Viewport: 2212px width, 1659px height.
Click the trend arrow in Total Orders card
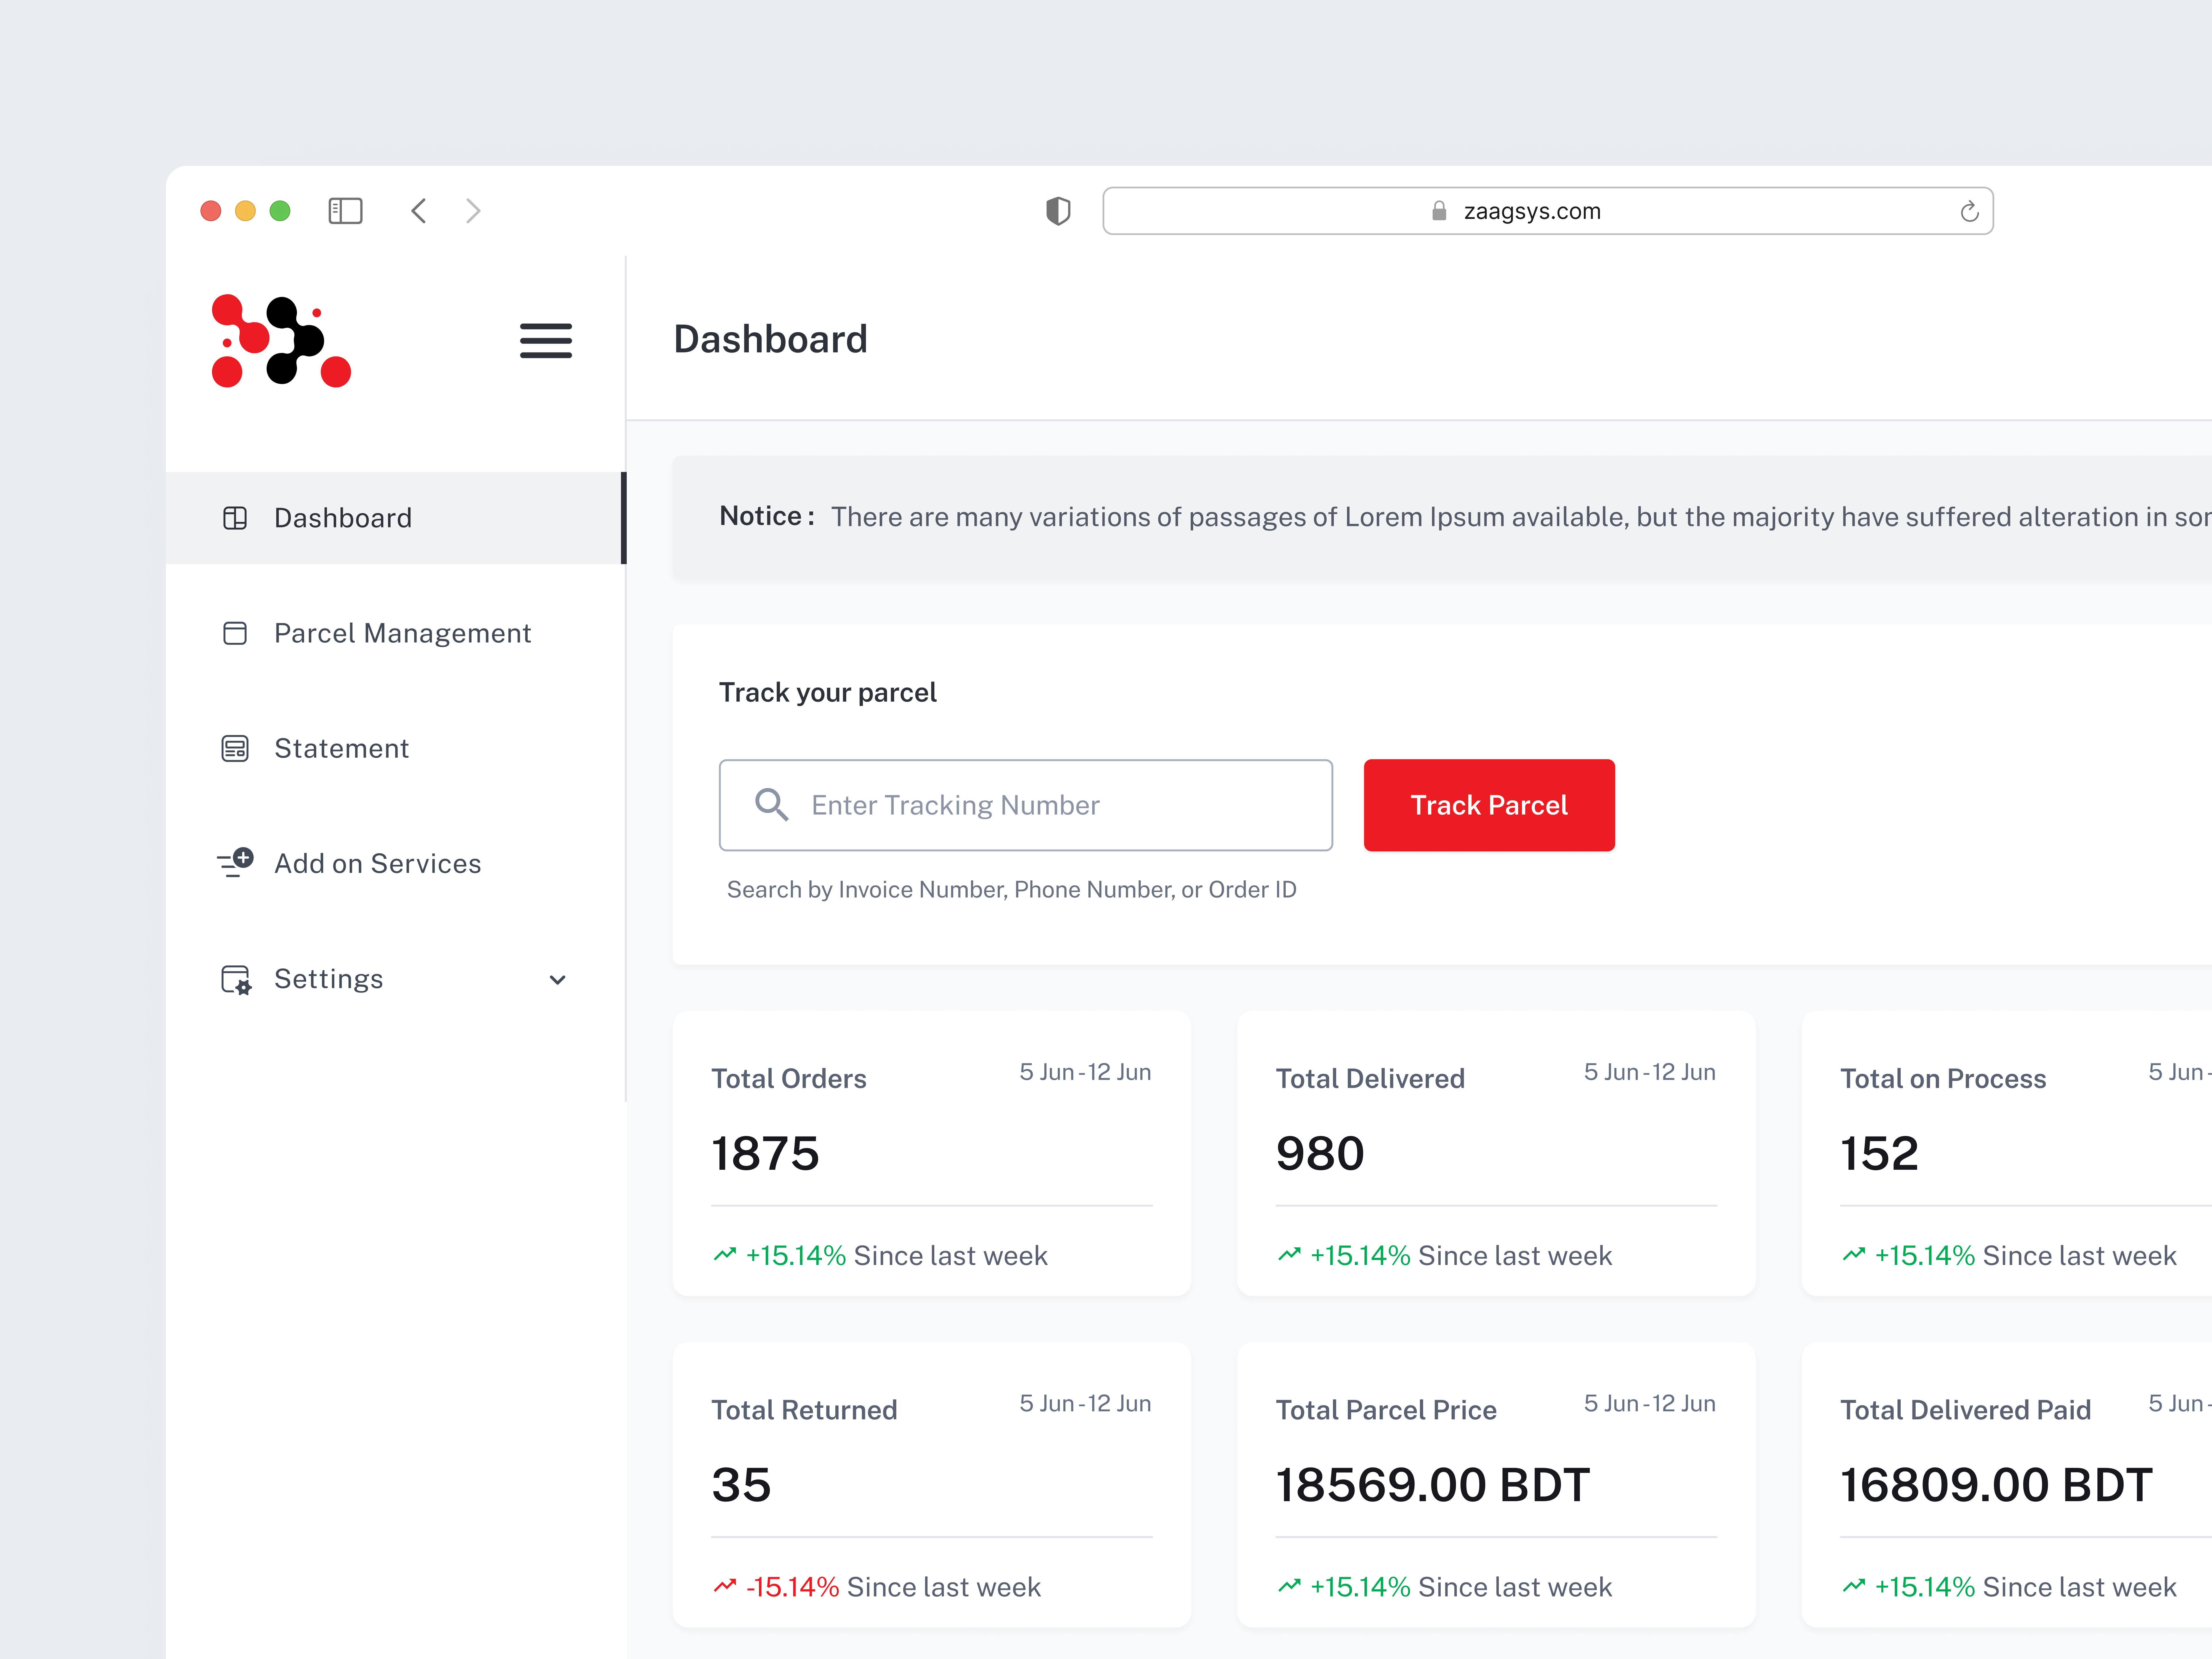click(x=725, y=1254)
